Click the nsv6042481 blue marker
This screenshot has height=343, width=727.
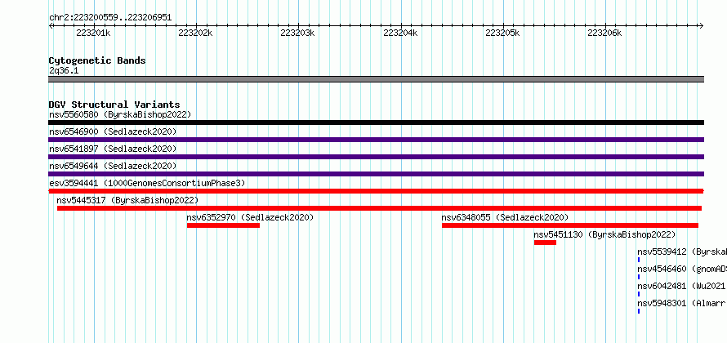[x=639, y=294]
